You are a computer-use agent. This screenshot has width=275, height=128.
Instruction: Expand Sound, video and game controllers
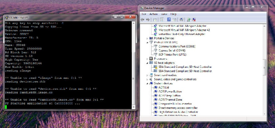[x=147, y=79]
